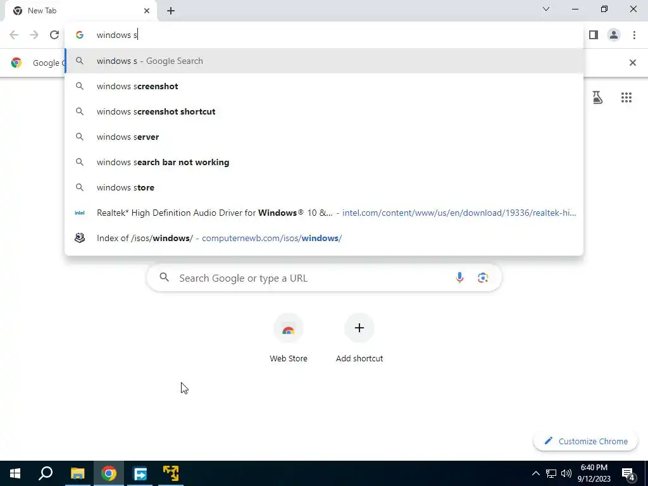Screen dimensions: 648x486
Task: Open Windows taskbar search
Action: 46,473
